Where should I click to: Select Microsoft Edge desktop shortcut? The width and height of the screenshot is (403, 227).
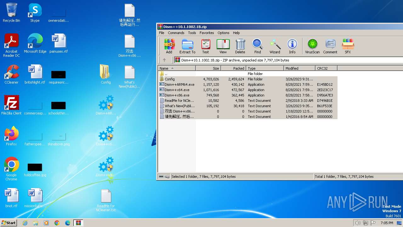(x=35, y=44)
